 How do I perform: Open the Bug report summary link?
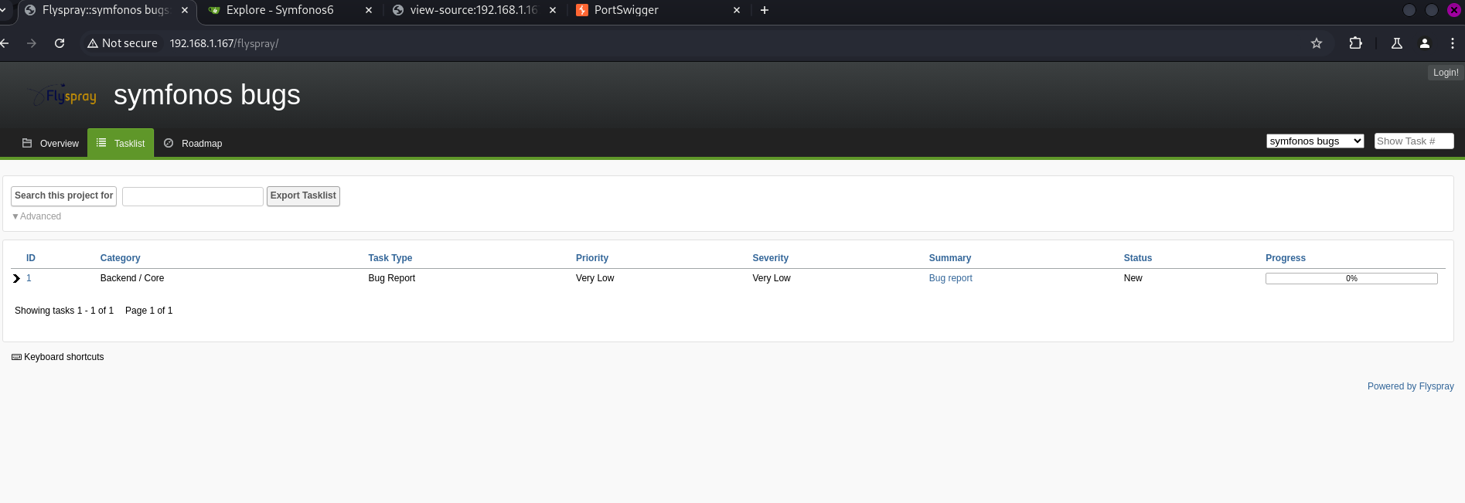pos(950,278)
